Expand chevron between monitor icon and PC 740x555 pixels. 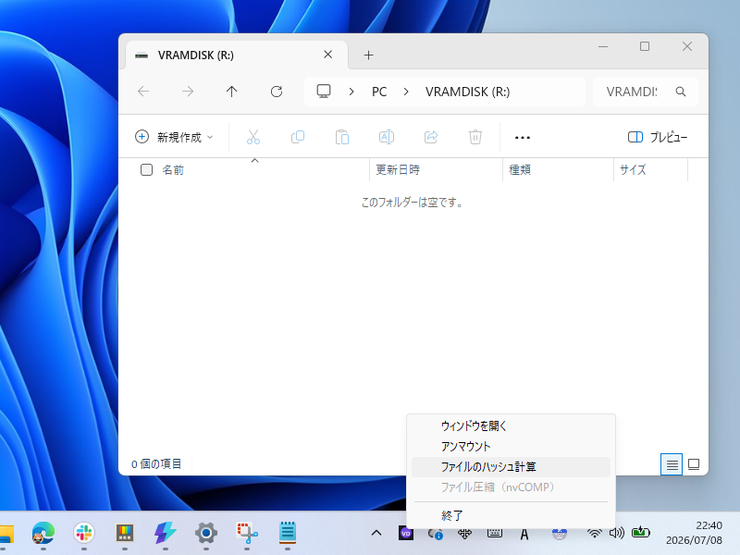coord(351,92)
